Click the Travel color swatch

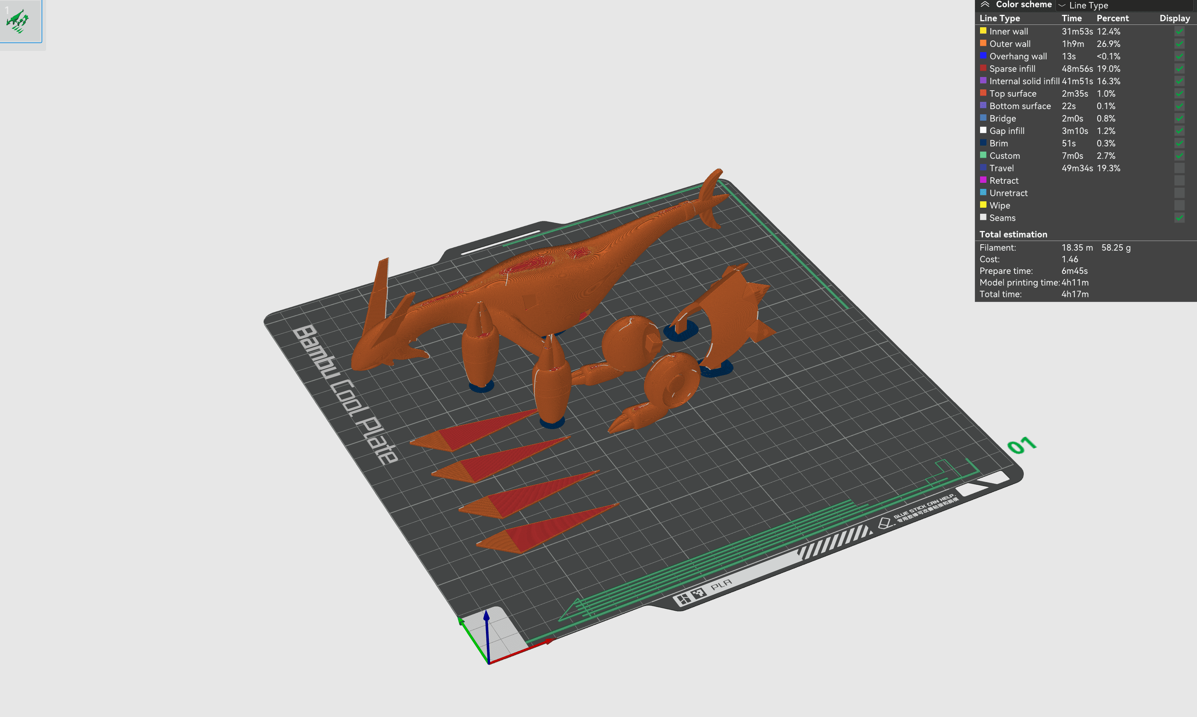point(983,167)
